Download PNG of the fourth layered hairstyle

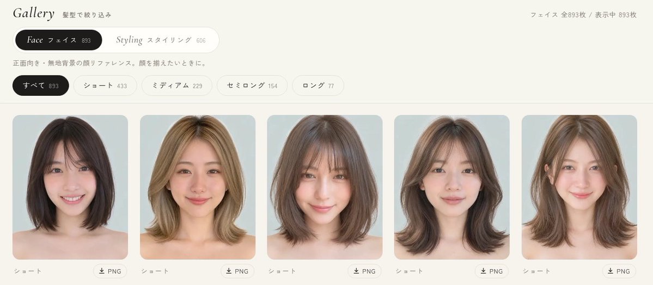click(x=491, y=271)
